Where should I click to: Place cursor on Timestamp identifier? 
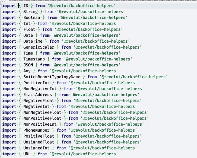tap(34, 59)
